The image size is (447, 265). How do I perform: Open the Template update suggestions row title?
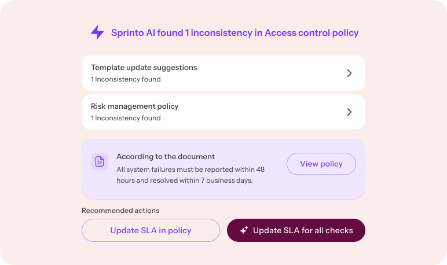pyautogui.click(x=144, y=68)
